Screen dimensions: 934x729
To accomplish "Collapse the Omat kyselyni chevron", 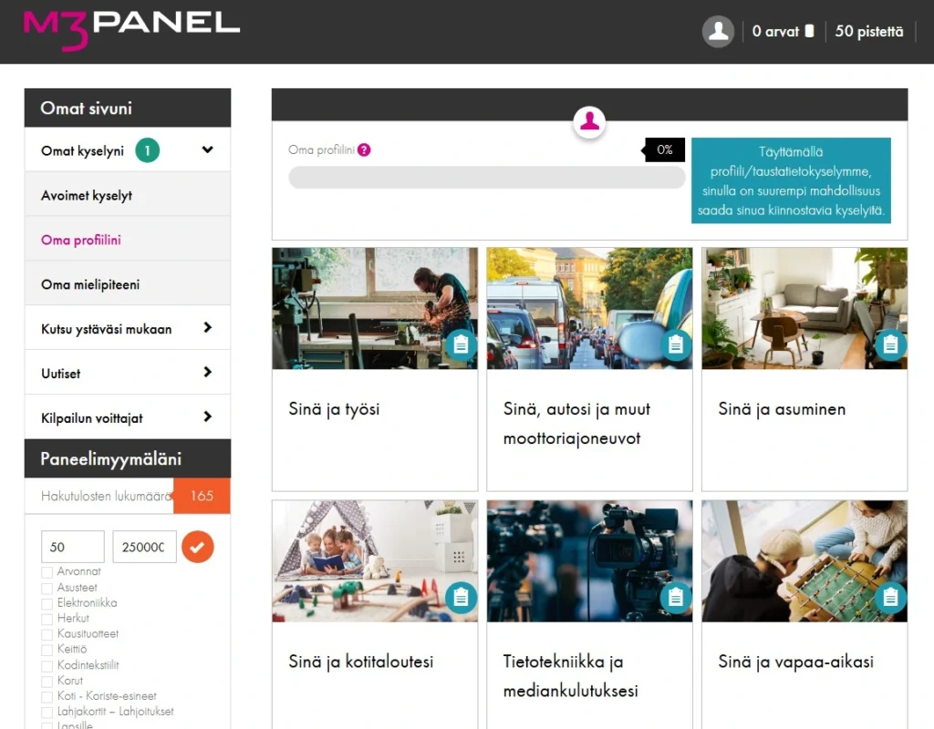I will click(207, 149).
